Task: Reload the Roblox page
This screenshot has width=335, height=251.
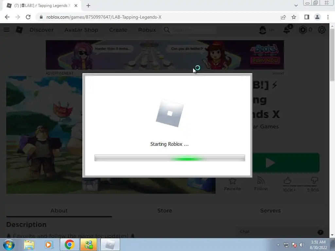Action: point(28,17)
